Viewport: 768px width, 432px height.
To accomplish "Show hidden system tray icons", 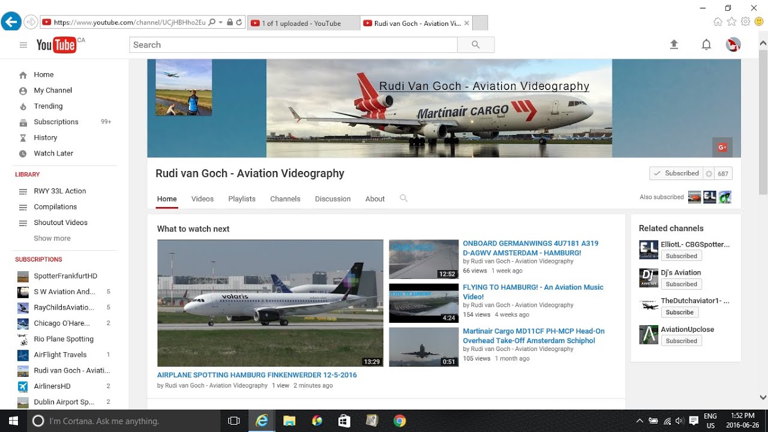I will click(x=640, y=421).
